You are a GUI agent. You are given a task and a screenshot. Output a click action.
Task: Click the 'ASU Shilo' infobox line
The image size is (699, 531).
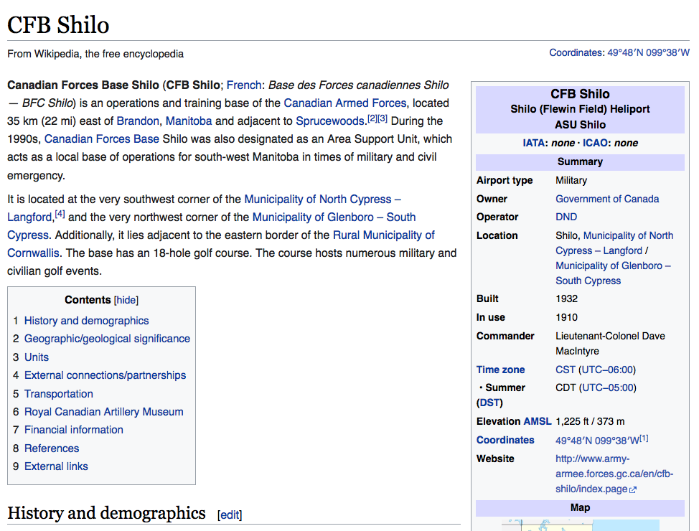[x=580, y=125]
